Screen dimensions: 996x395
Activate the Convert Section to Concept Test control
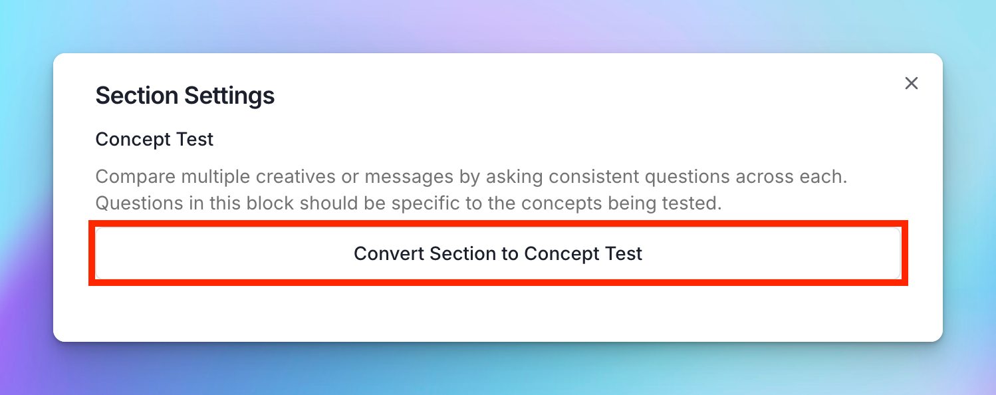(x=498, y=253)
